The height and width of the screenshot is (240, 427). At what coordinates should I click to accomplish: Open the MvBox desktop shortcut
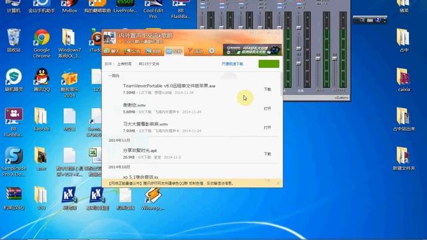click(x=69, y=7)
